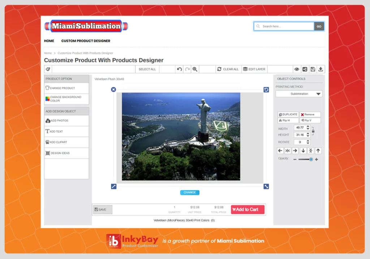Toggle the preview eye icon
This screenshot has width=370, height=259.
point(297,69)
